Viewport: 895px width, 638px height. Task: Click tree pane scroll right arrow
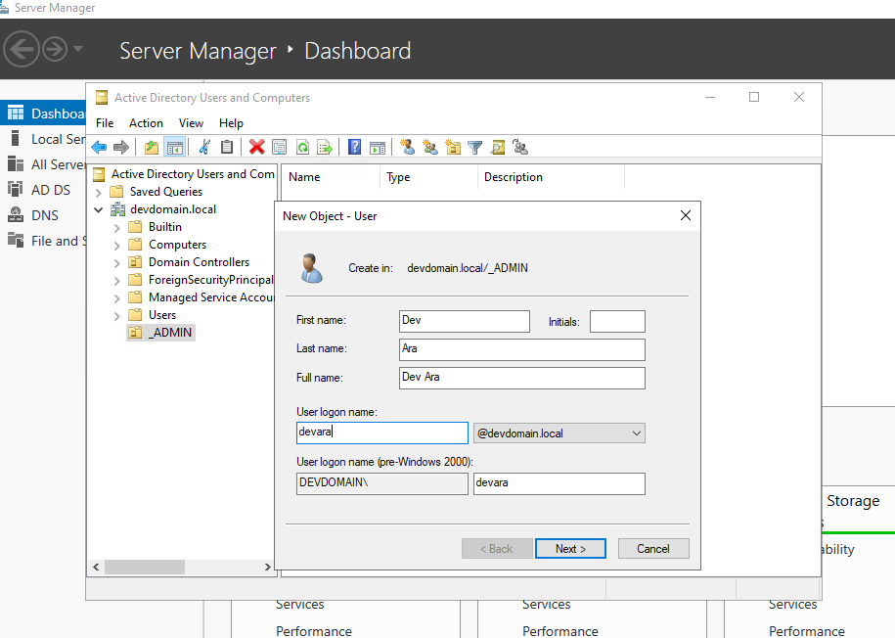tap(267, 567)
